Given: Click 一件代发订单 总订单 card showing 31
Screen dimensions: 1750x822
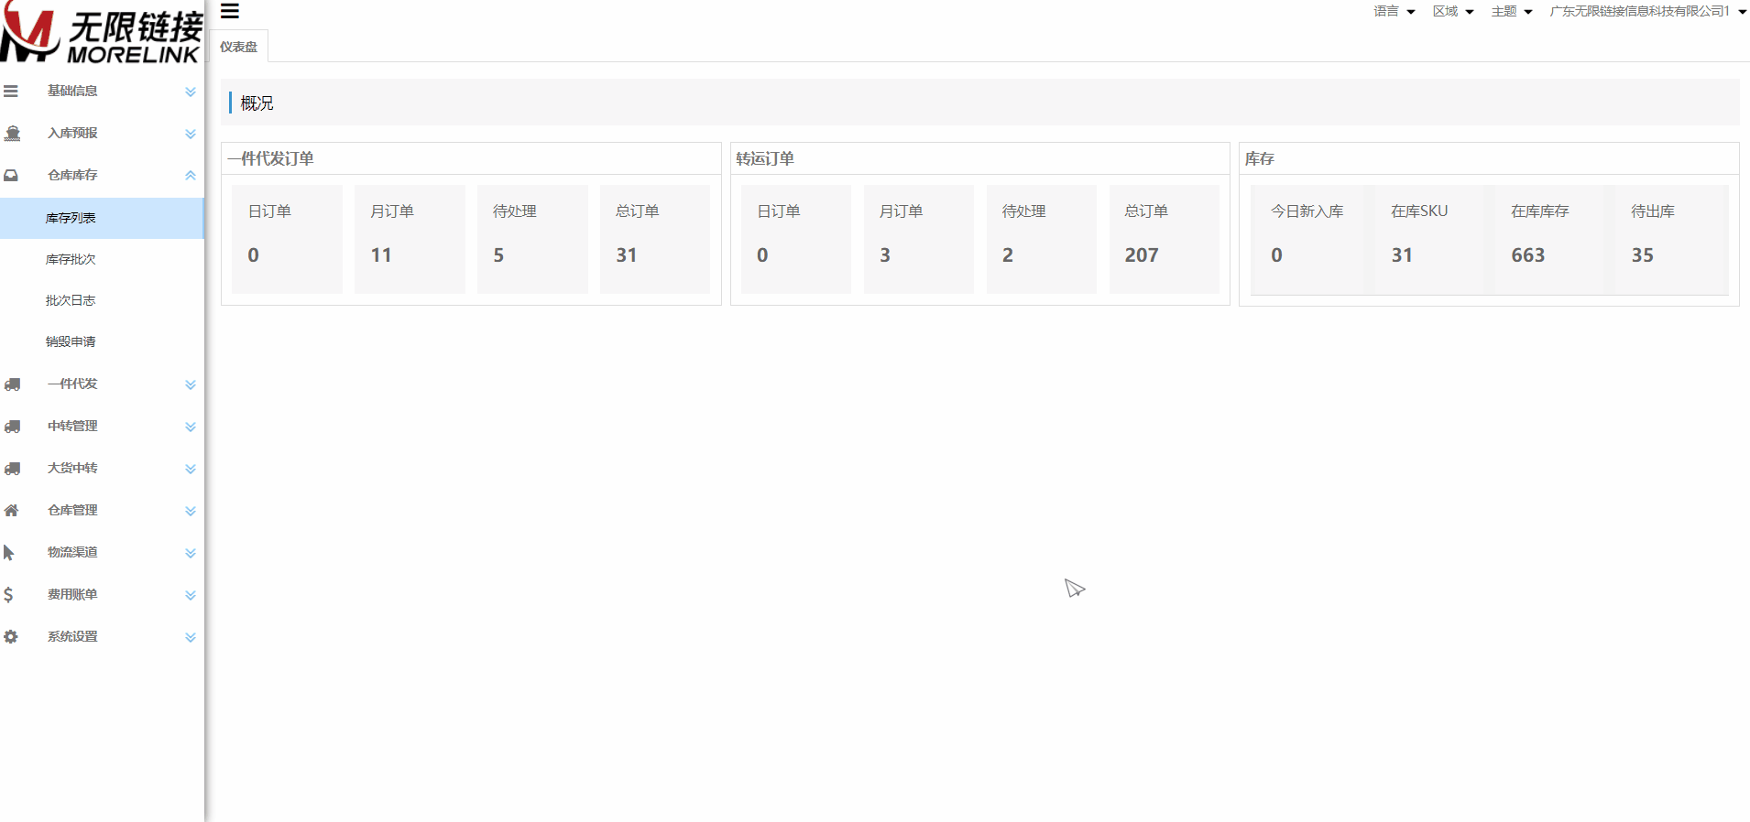Looking at the screenshot, I should [x=655, y=239].
